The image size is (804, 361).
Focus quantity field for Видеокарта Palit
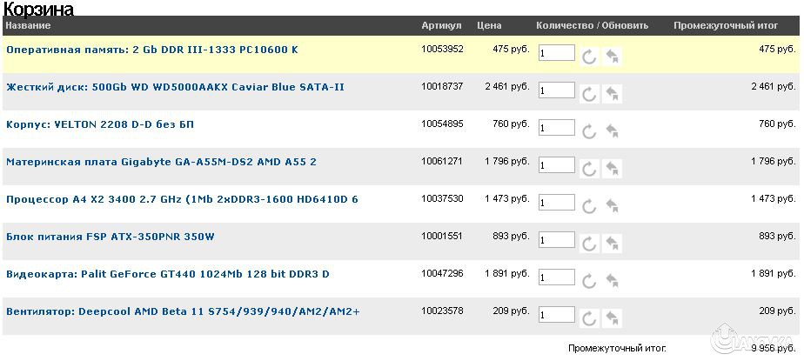[557, 277]
